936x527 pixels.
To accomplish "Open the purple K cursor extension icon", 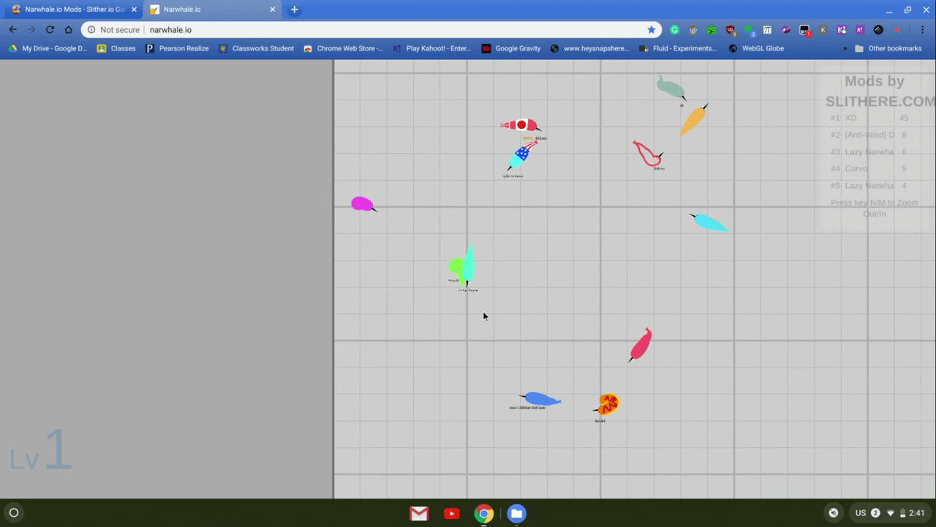I will [841, 30].
